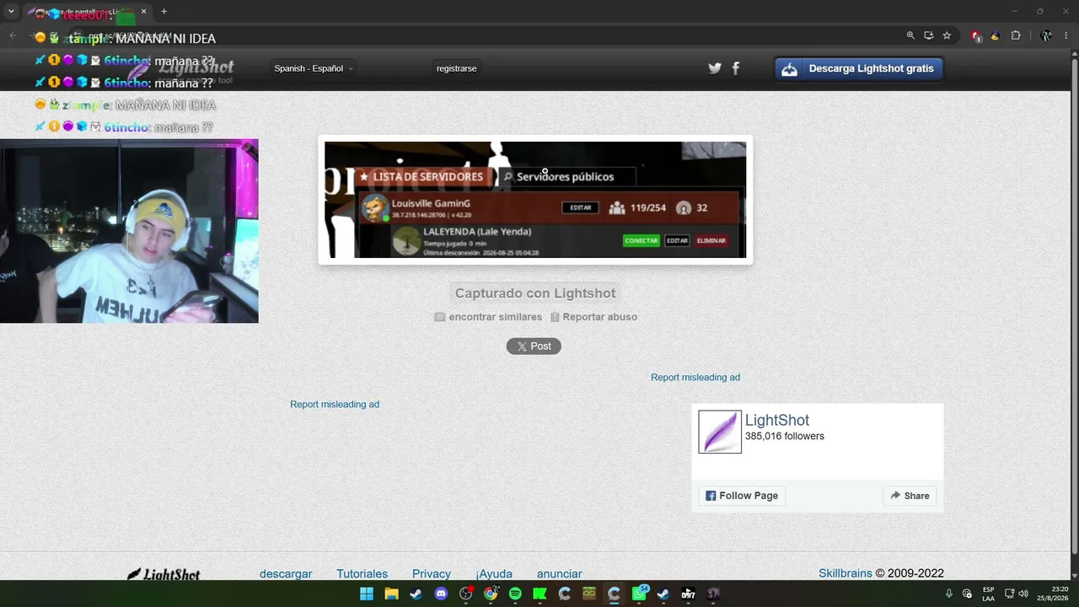Viewport: 1079px width, 607px height.
Task: Open the penguin extension icon
Action: (x=996, y=35)
